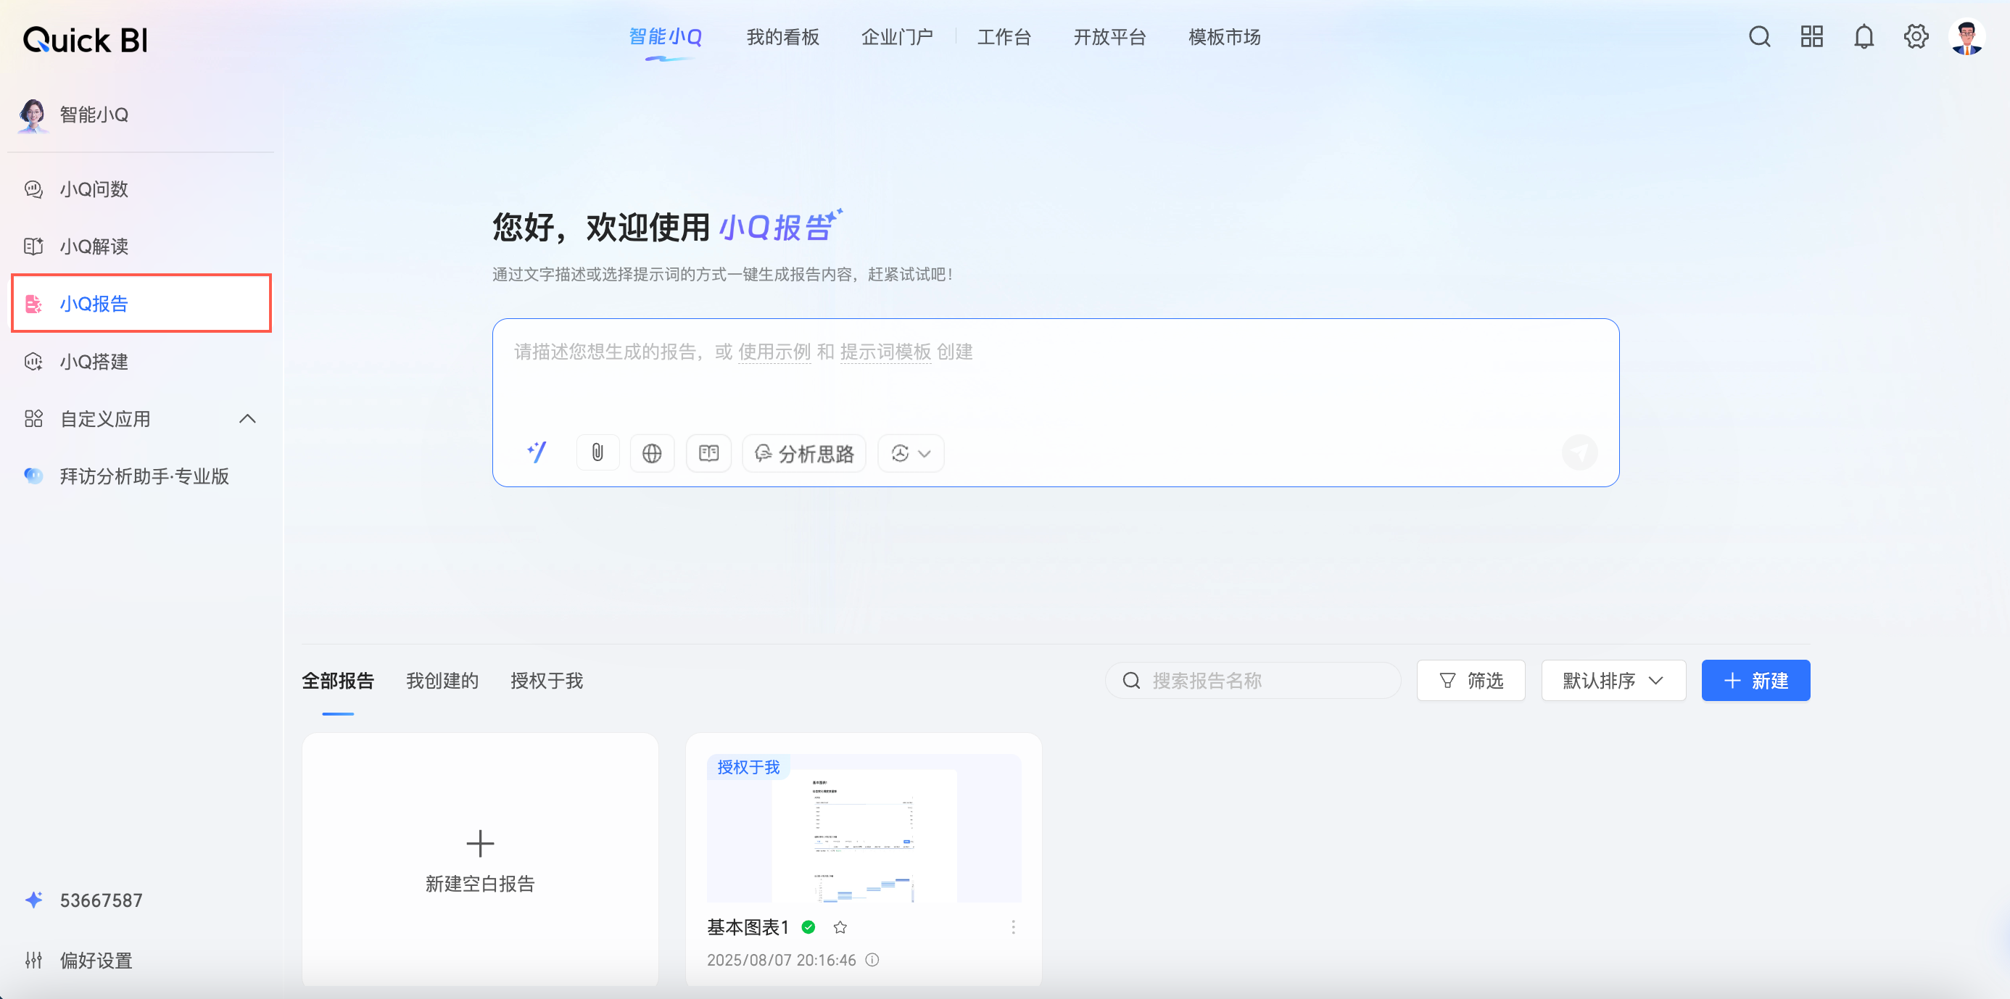Open notifications bell in top bar

click(1864, 37)
